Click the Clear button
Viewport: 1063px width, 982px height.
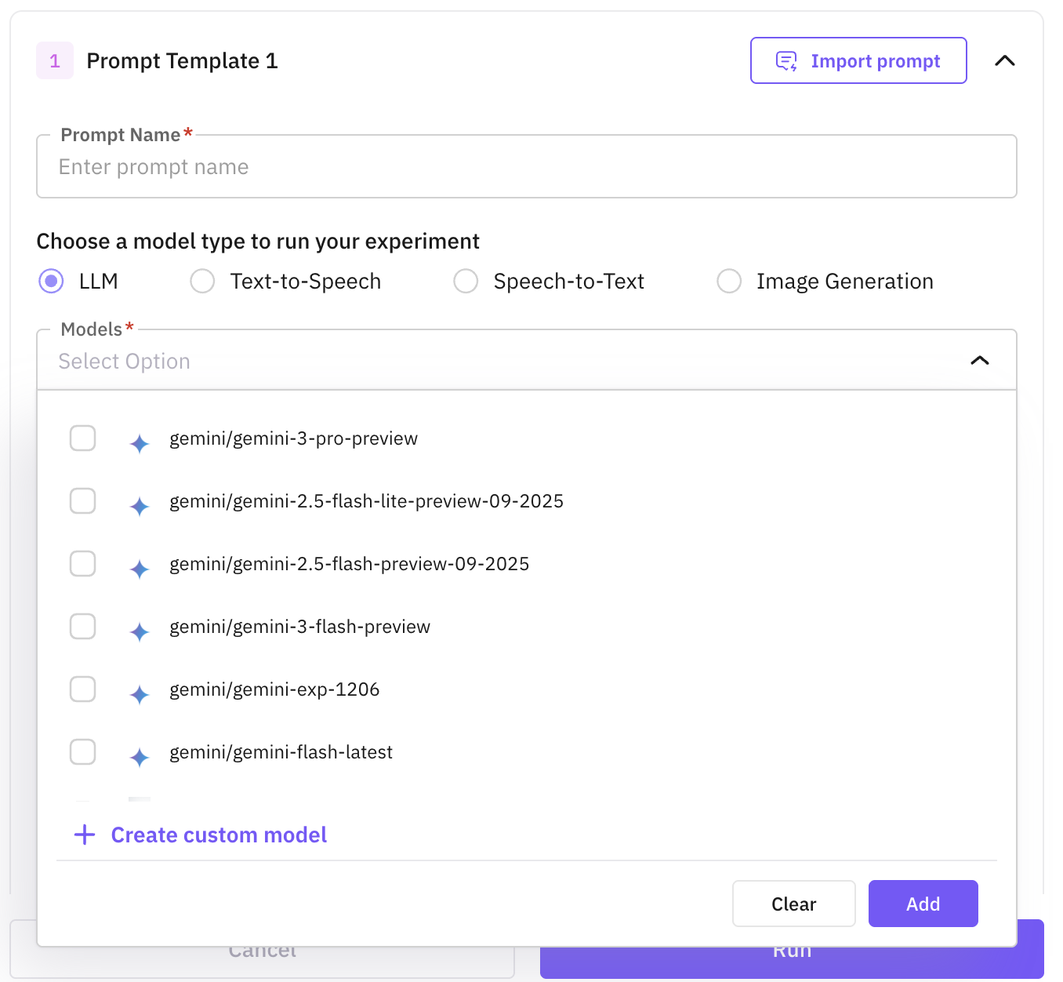click(793, 904)
